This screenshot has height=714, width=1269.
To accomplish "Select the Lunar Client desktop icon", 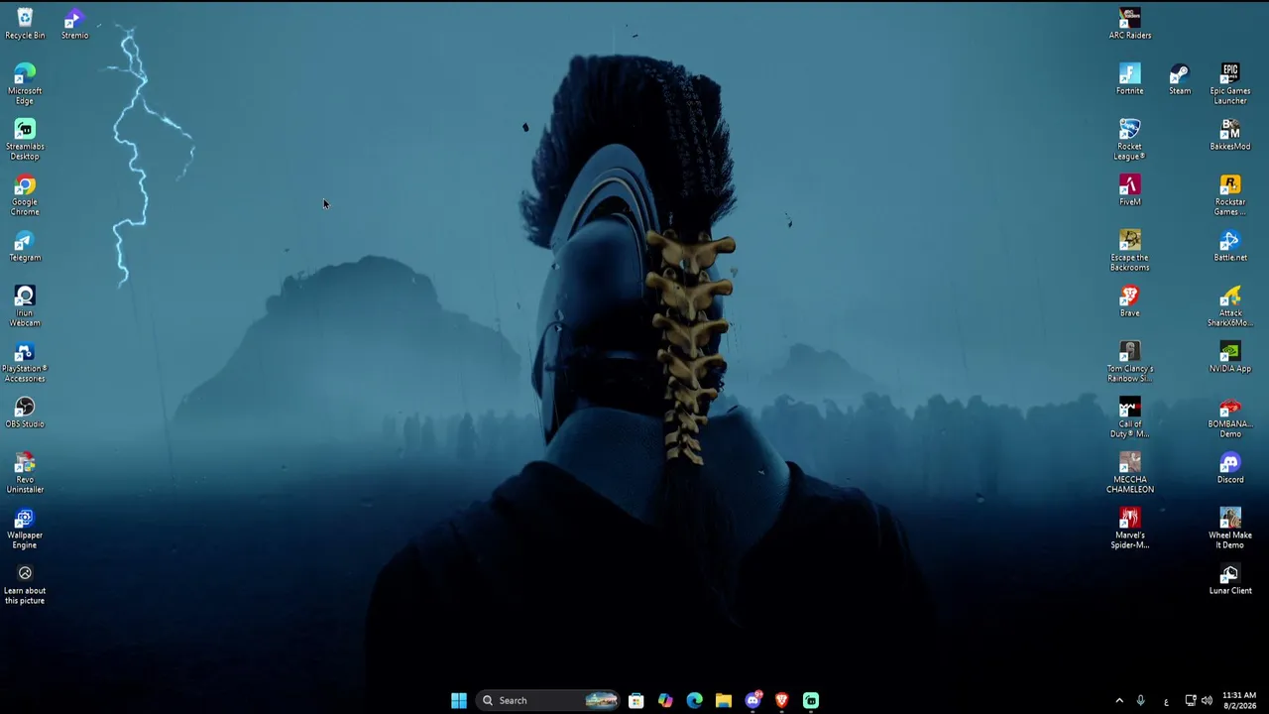I will coord(1230,579).
